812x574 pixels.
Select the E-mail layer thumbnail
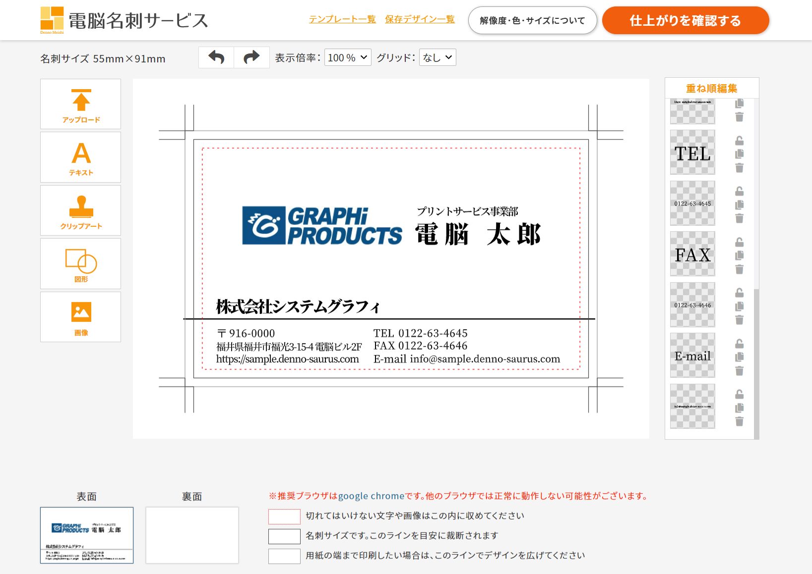[692, 355]
